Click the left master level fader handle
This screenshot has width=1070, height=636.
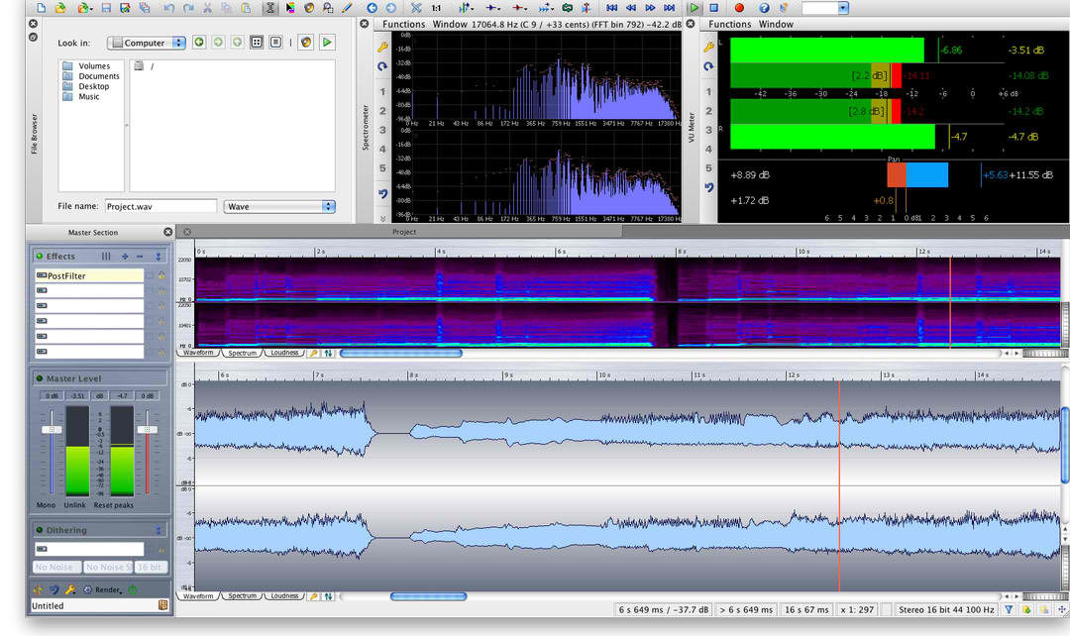pyautogui.click(x=51, y=430)
